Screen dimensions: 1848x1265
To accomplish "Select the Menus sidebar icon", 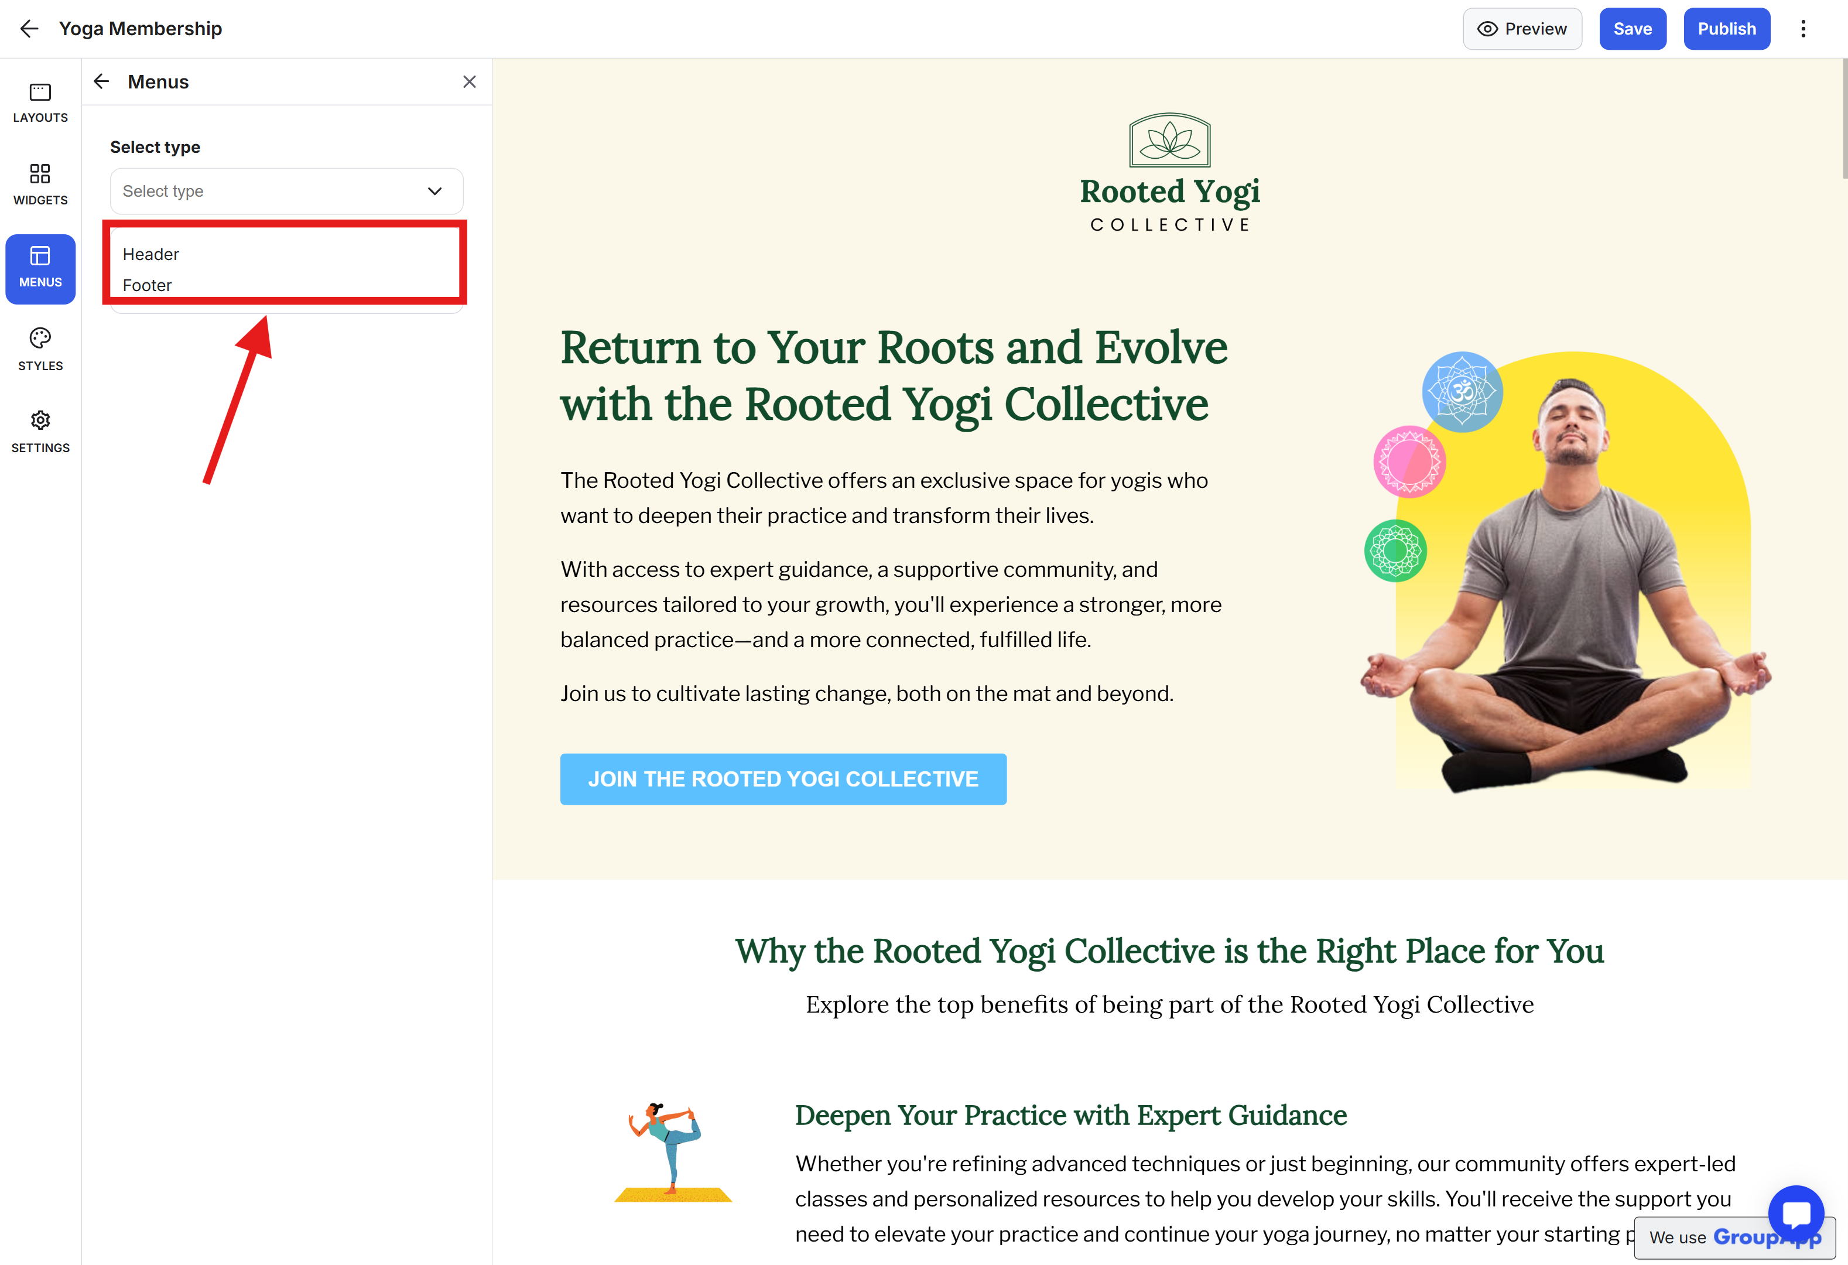I will pos(40,269).
